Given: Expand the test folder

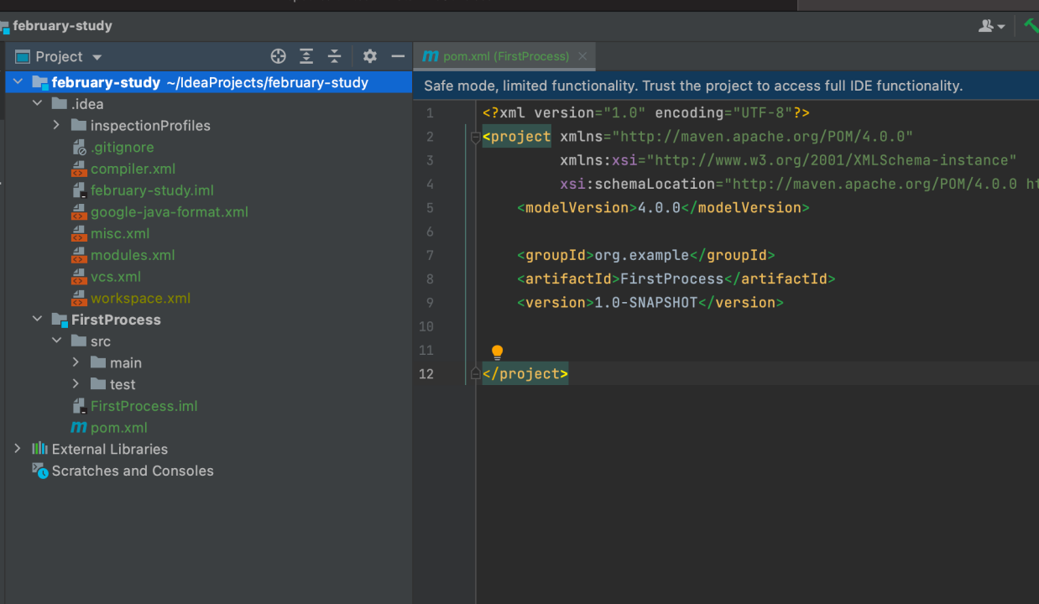Looking at the screenshot, I should [x=76, y=384].
